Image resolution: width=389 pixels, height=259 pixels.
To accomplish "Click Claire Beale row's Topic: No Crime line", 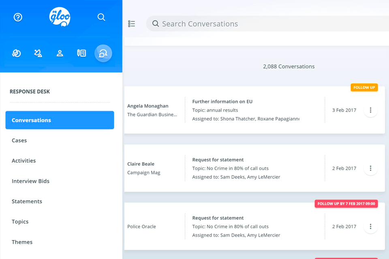I will (230, 168).
